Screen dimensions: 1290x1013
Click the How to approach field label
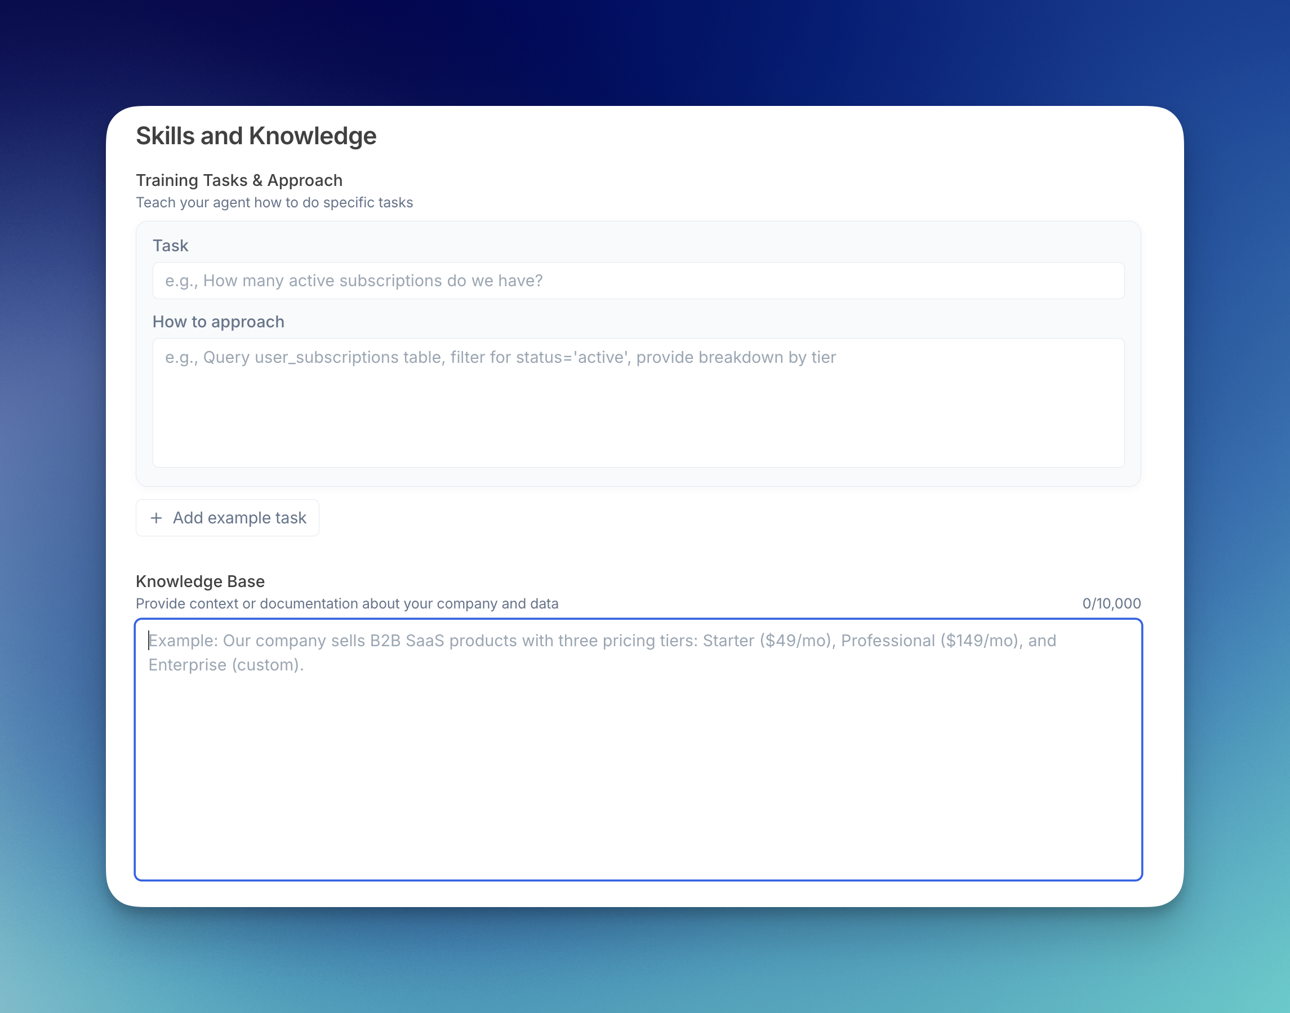(x=219, y=322)
